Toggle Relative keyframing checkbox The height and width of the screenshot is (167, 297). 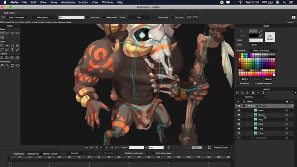tap(123, 153)
